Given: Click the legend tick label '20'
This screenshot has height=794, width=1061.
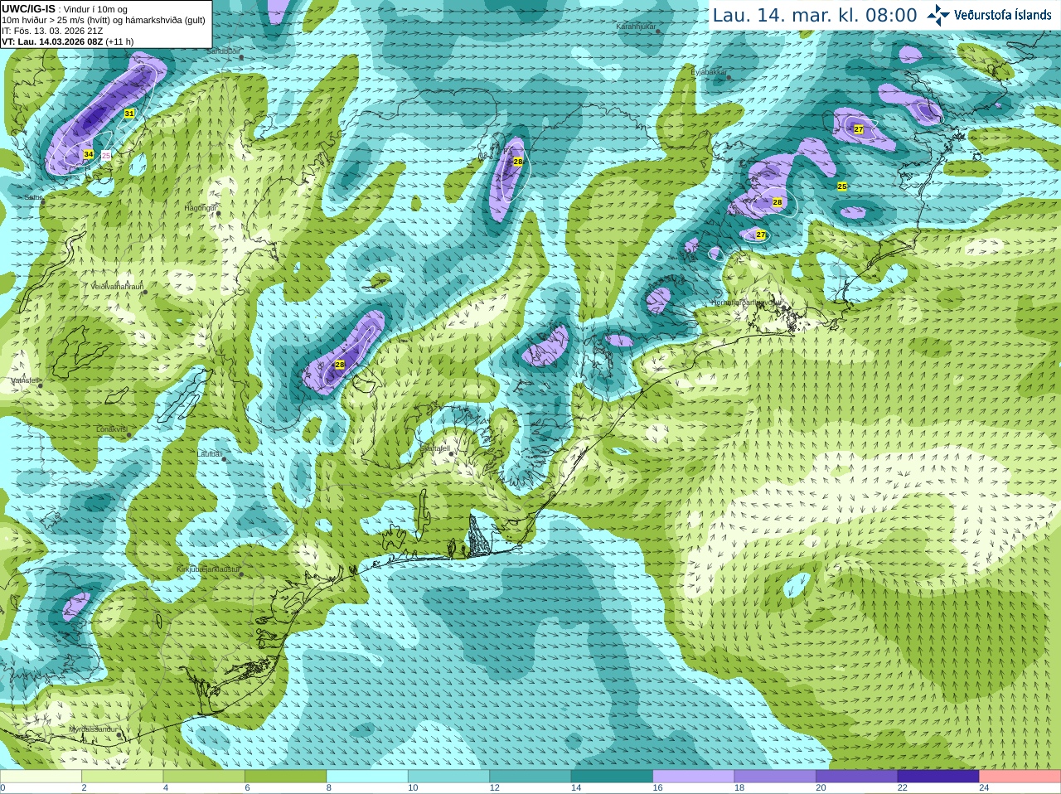Looking at the screenshot, I should [x=821, y=788].
